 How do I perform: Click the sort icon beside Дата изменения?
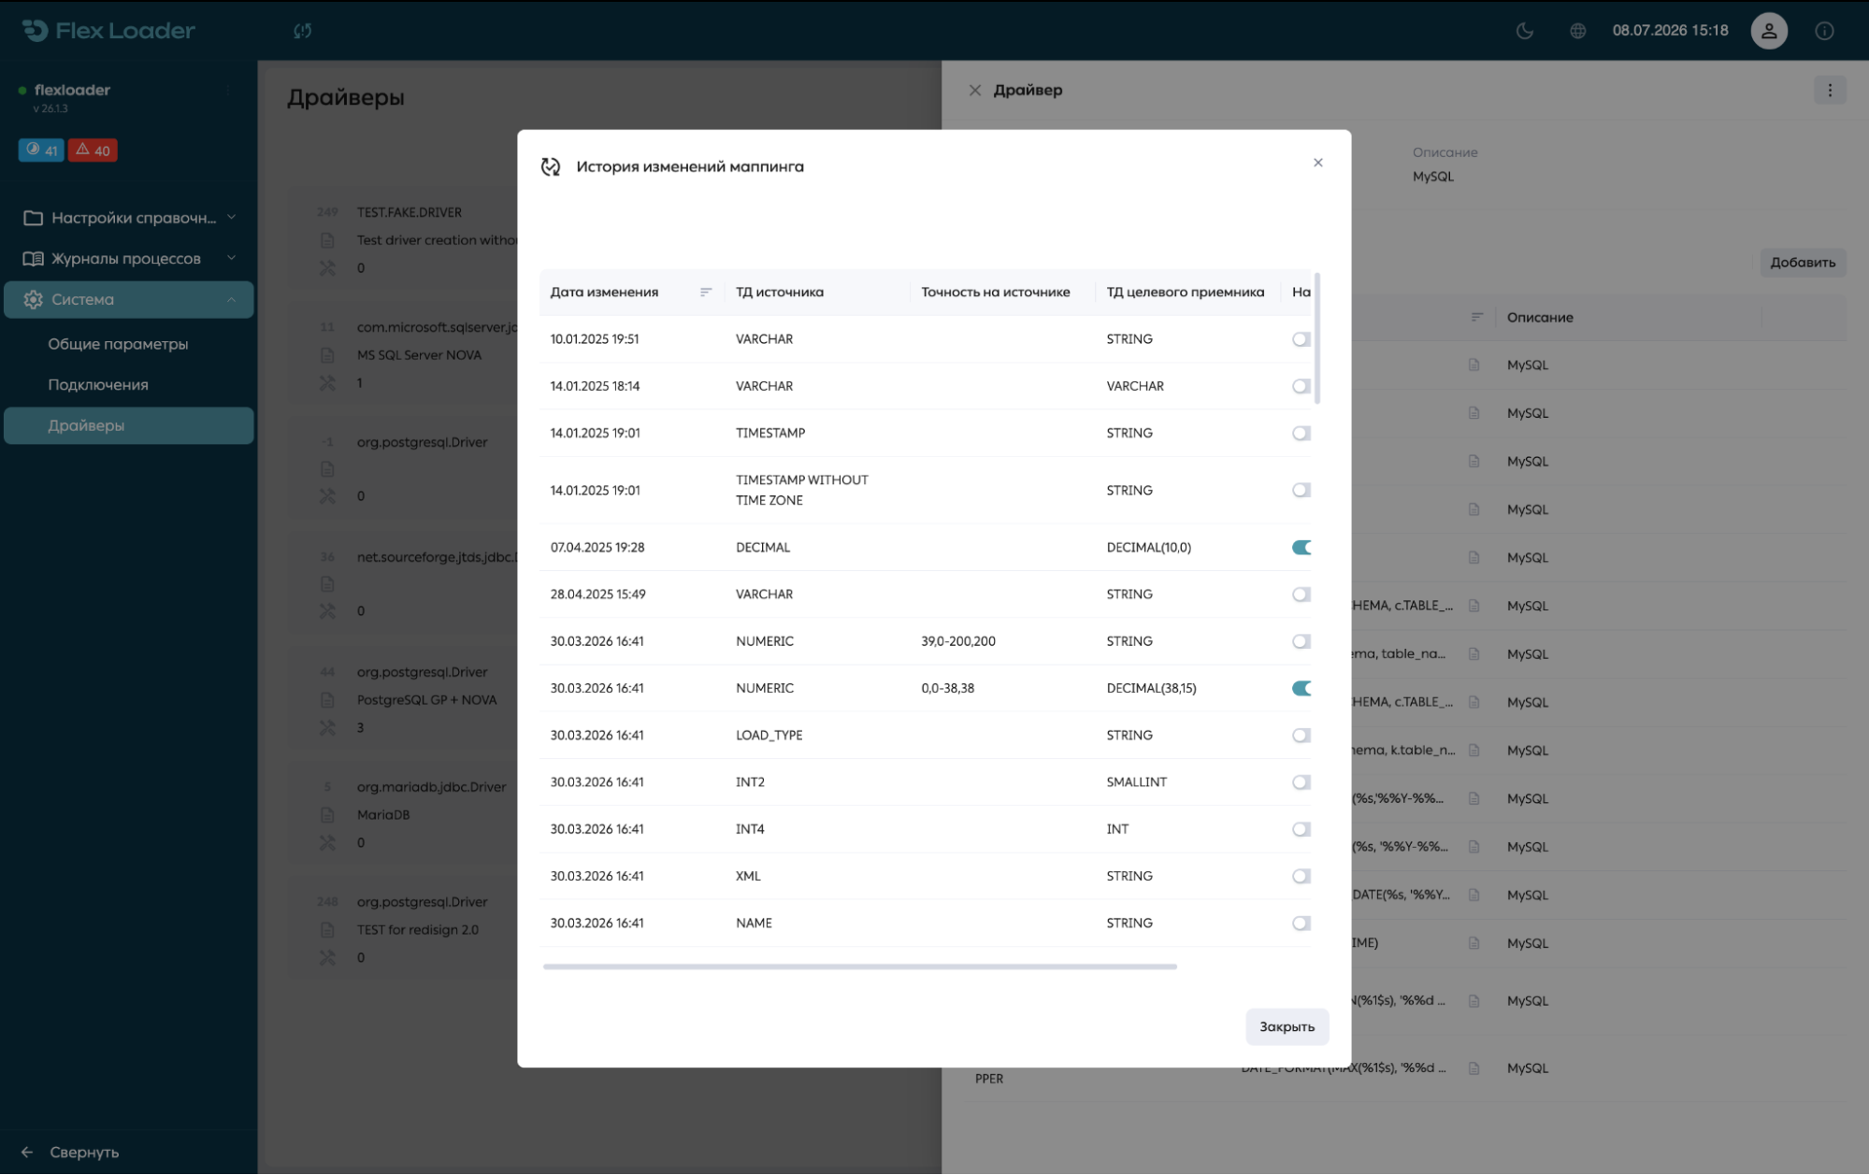(x=706, y=293)
